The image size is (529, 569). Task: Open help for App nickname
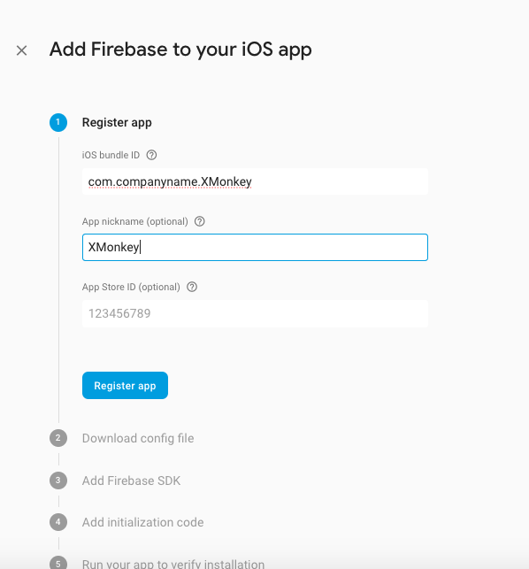tap(200, 221)
